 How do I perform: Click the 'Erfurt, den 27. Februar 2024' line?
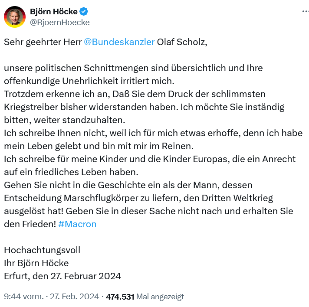(62, 276)
